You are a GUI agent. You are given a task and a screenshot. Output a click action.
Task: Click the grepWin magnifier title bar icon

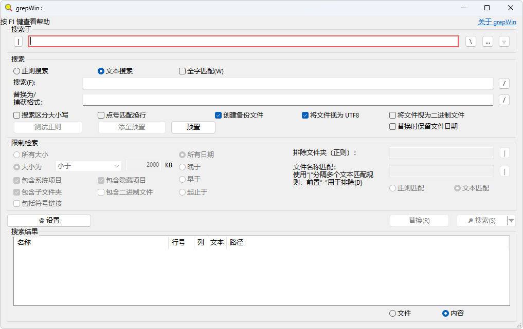[x=9, y=8]
